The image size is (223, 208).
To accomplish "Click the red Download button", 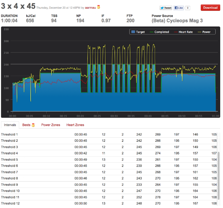I will [210, 8].
